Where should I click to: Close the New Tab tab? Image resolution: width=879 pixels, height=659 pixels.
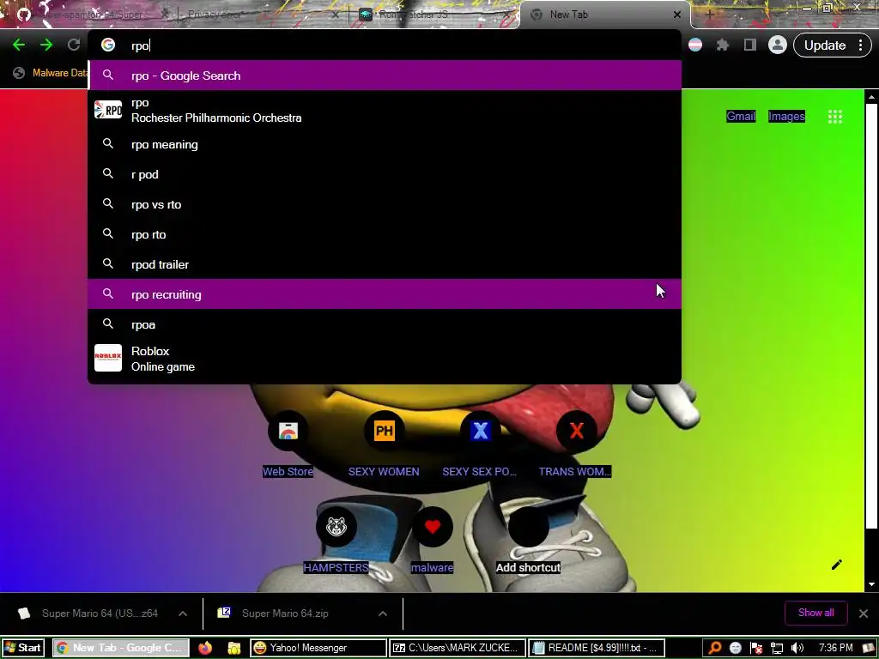pyautogui.click(x=677, y=15)
